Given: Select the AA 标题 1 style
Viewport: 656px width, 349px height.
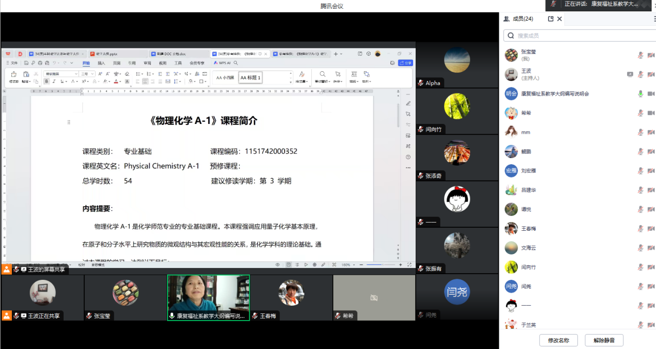Looking at the screenshot, I should point(251,77).
